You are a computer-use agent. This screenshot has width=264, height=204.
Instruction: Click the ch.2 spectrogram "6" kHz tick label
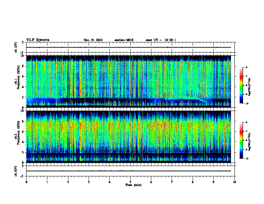23,132
